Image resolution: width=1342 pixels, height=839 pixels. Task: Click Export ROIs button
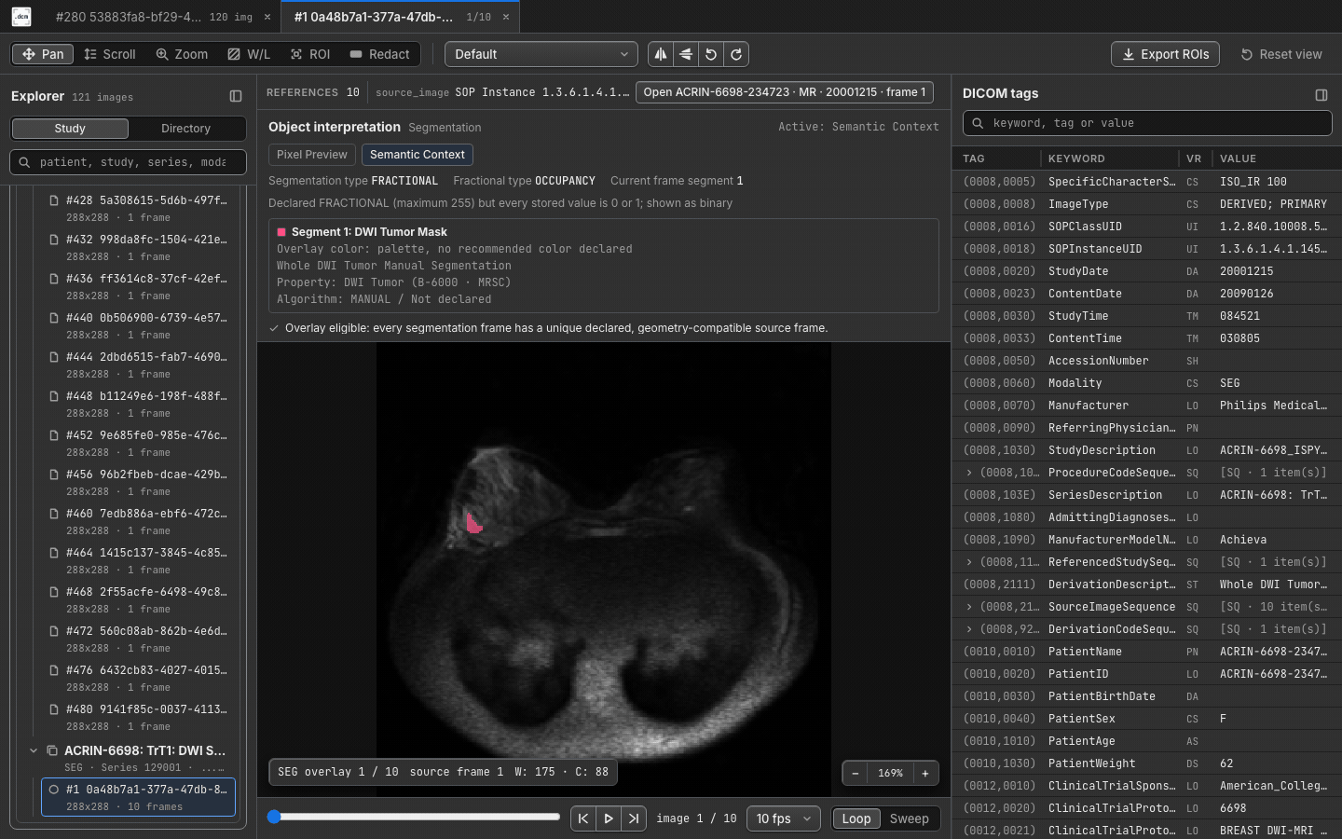(1166, 54)
